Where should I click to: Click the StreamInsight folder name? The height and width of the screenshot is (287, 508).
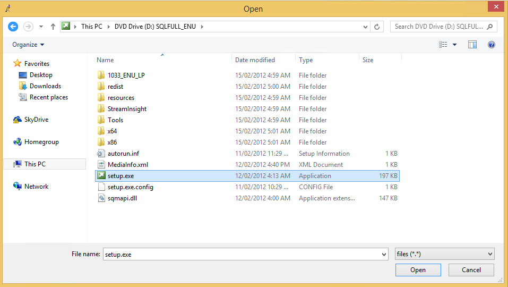pos(127,109)
